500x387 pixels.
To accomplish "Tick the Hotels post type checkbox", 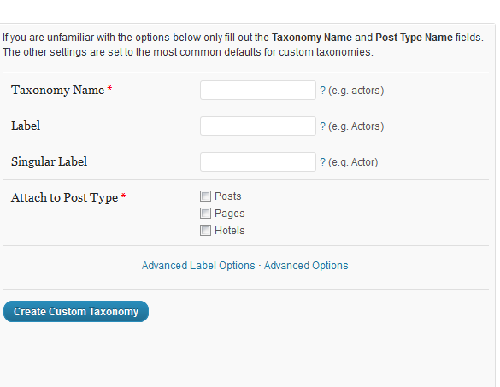I will pyautogui.click(x=205, y=230).
